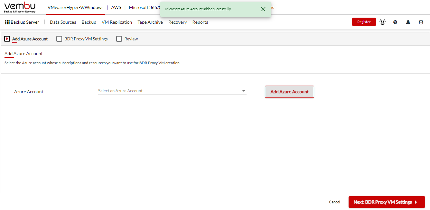Open the Recovery menu
This screenshot has height=210, width=430.
[x=178, y=22]
